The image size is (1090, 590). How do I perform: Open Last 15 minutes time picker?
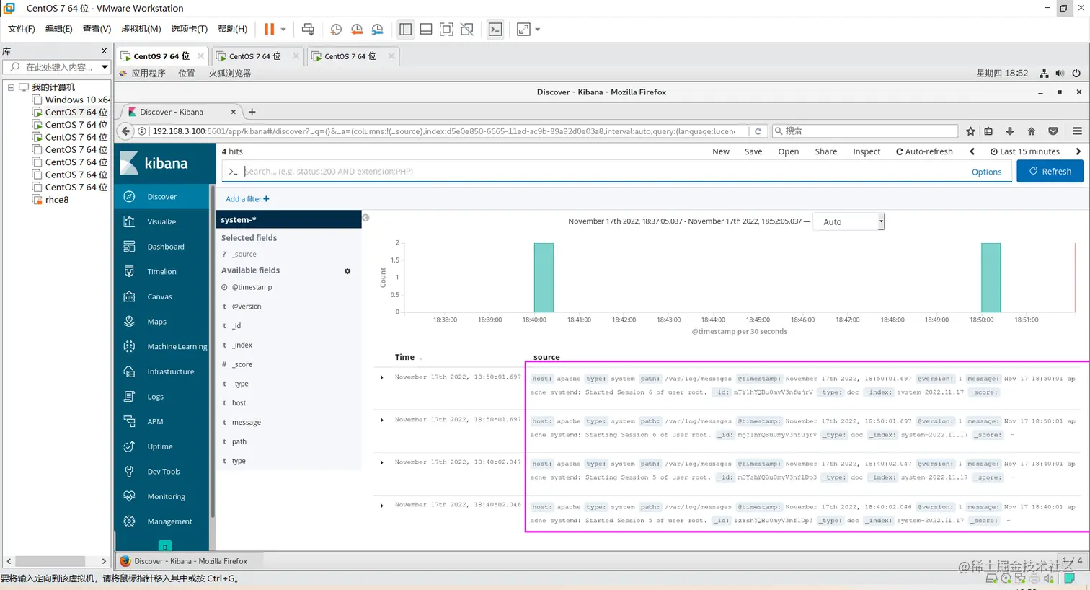click(1024, 151)
